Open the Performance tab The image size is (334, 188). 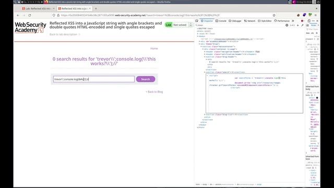coord(282,21)
